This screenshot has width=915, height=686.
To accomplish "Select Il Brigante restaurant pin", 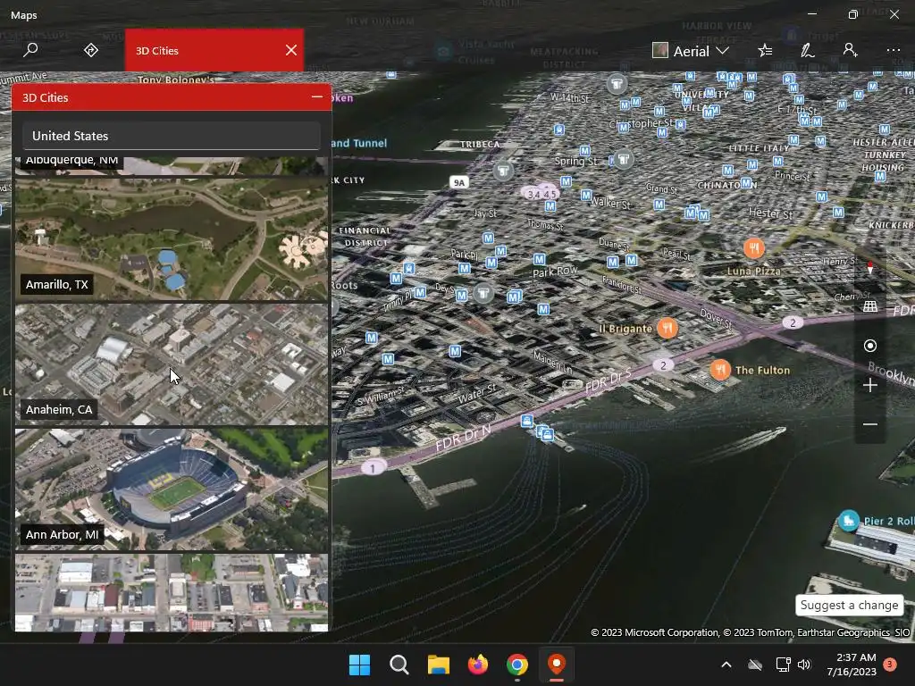I will pos(667,328).
